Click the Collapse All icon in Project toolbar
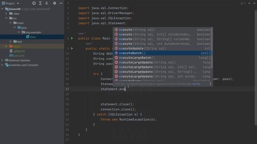 click(x=47, y=3)
